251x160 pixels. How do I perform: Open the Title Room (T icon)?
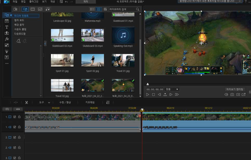pos(7,27)
